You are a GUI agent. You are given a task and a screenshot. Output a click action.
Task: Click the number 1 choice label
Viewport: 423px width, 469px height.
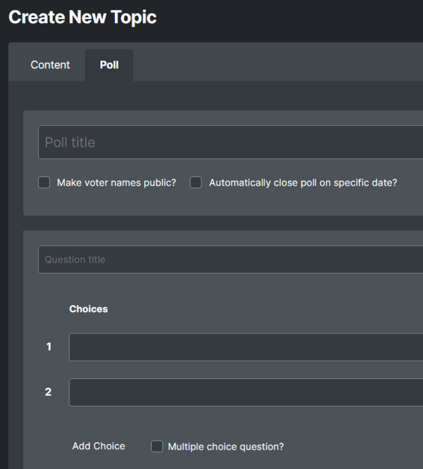tap(49, 347)
